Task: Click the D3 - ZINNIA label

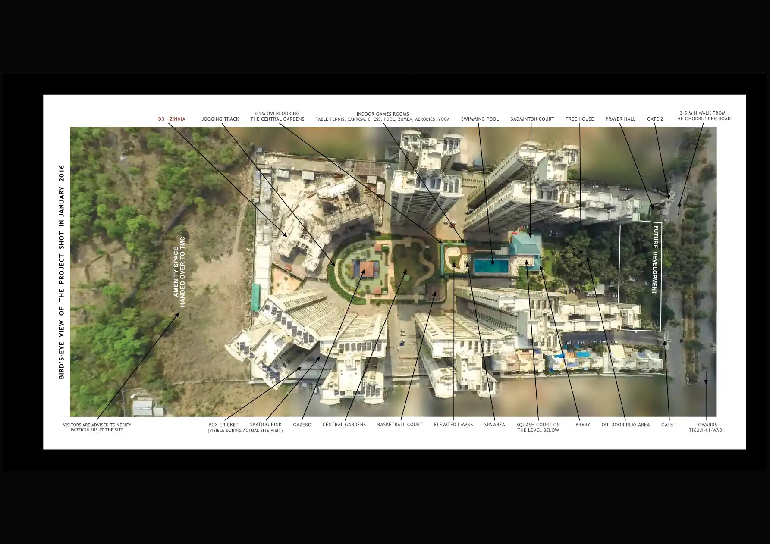Action: point(172,119)
